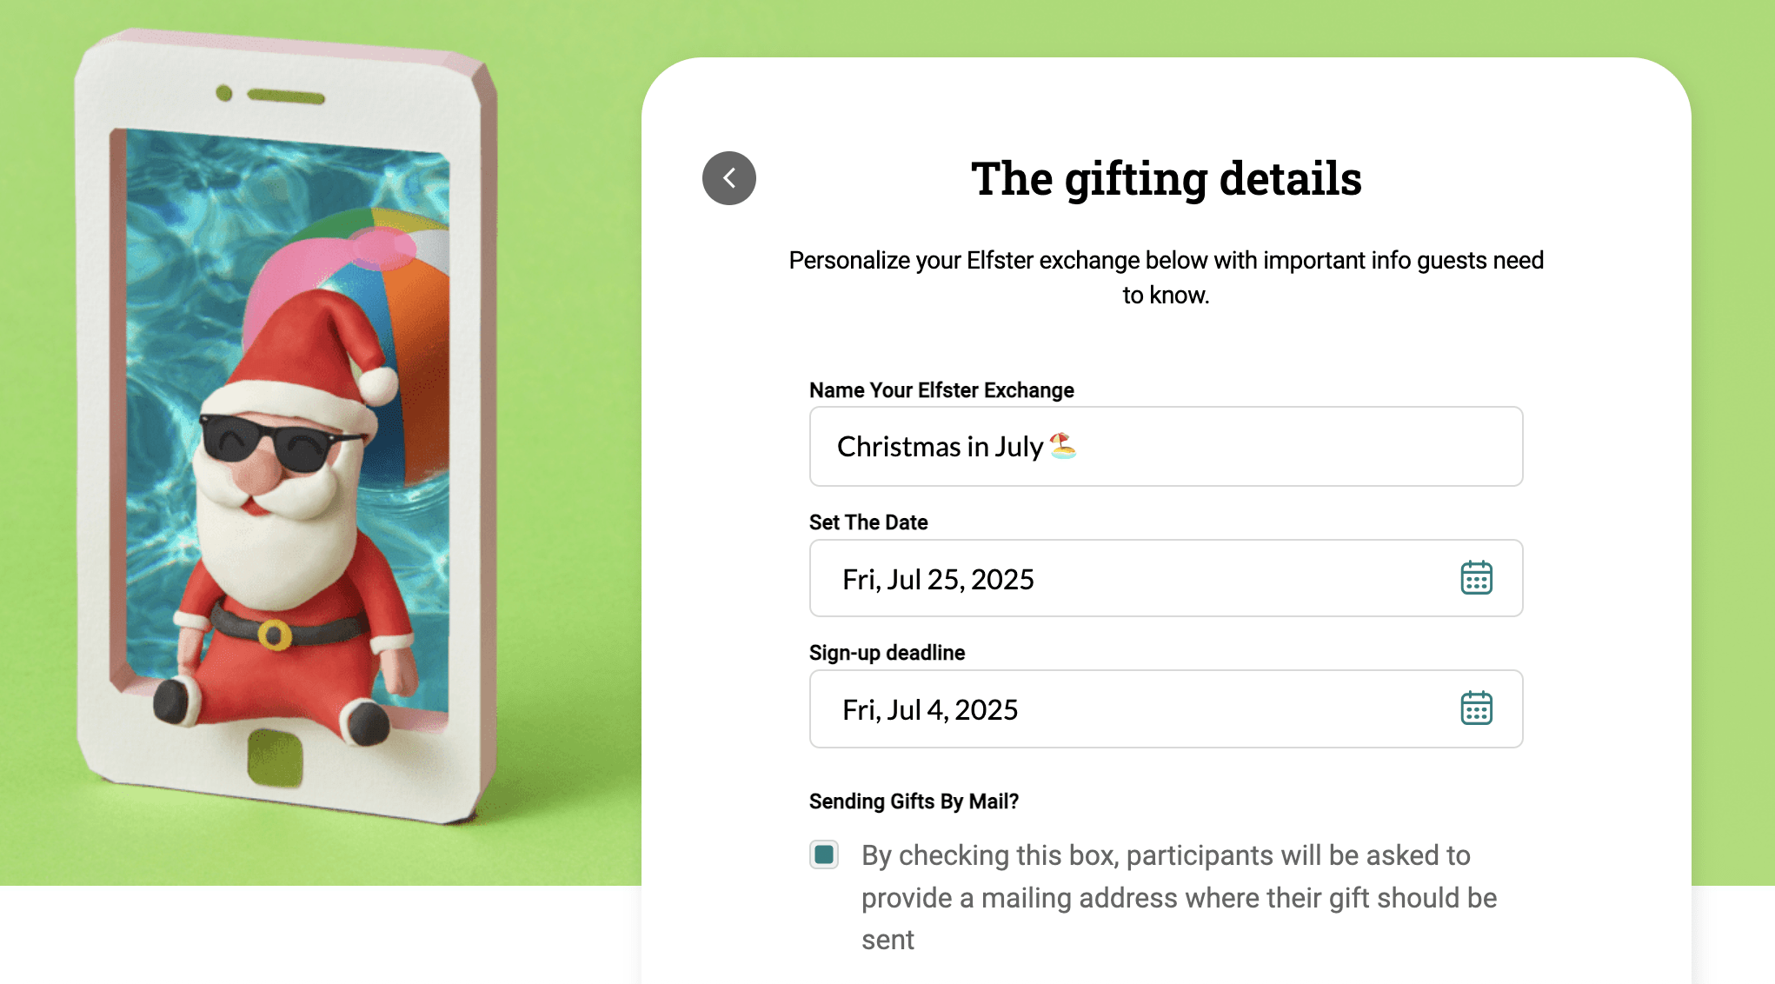The image size is (1775, 984).
Task: Click The gifting details heading
Action: click(x=1167, y=180)
